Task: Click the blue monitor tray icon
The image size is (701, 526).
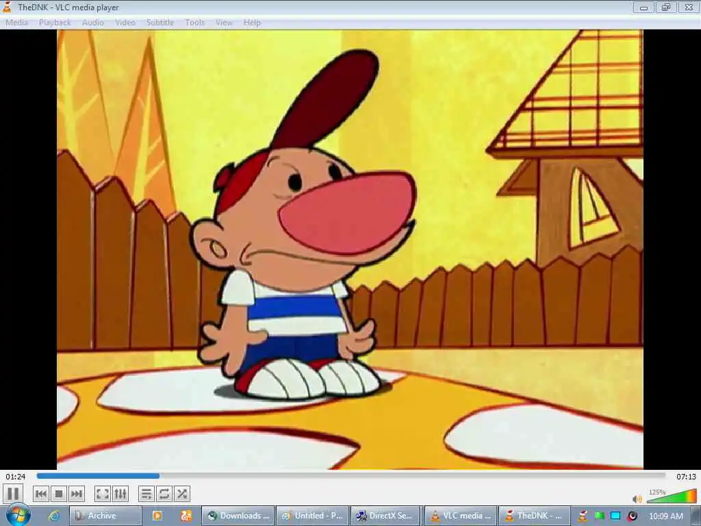Action: pyautogui.click(x=615, y=516)
